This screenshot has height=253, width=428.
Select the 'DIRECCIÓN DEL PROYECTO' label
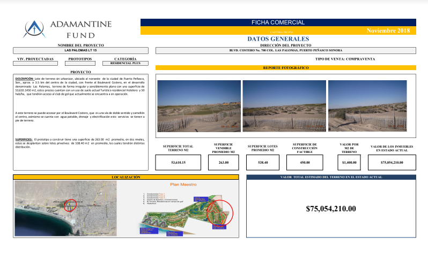click(286, 45)
